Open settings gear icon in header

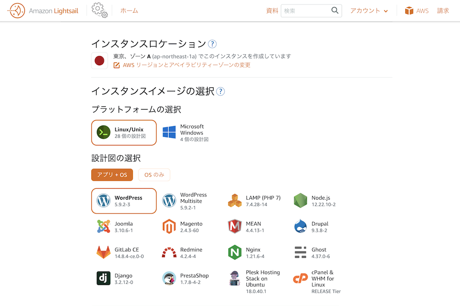tap(99, 10)
